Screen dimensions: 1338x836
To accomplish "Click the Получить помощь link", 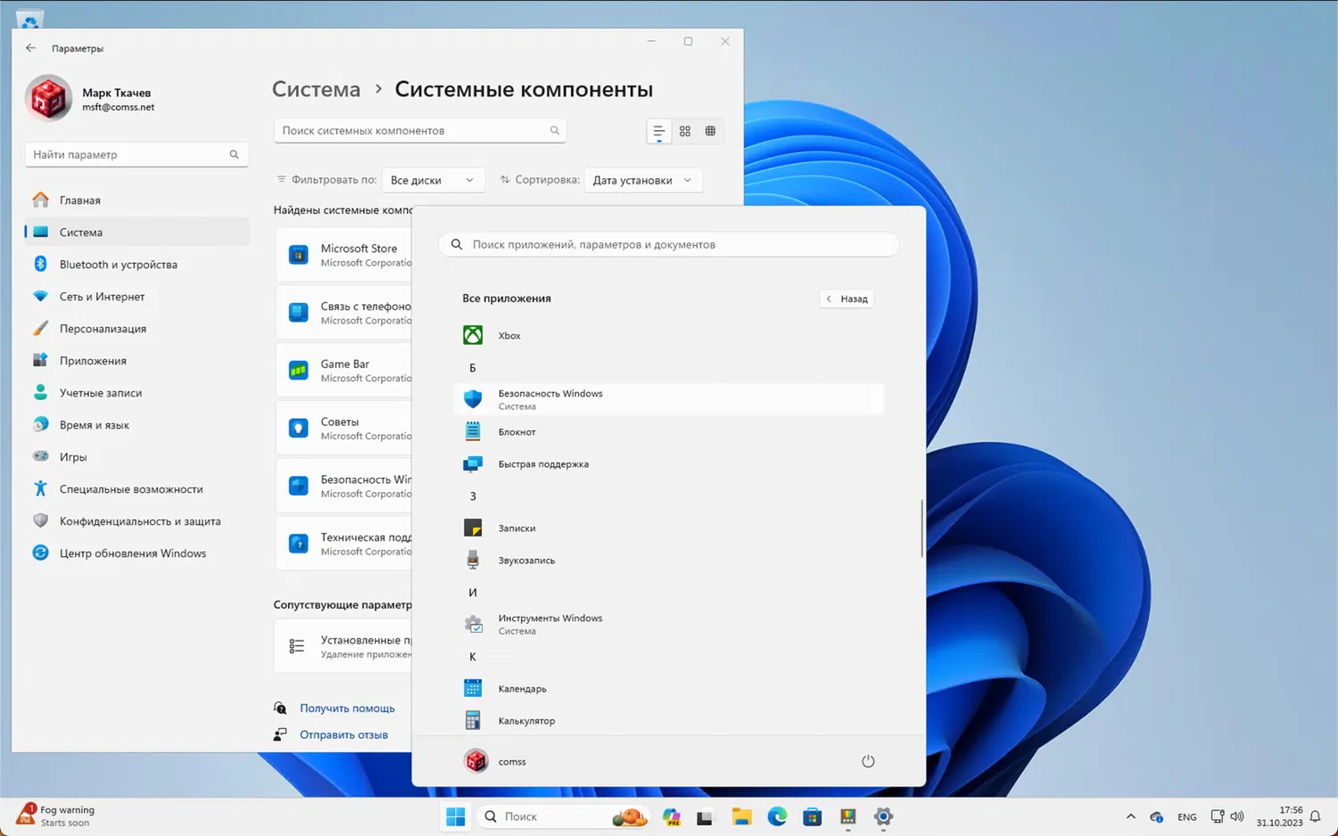I will point(347,709).
